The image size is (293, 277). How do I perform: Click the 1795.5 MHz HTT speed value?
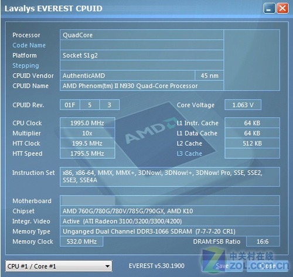point(87,153)
